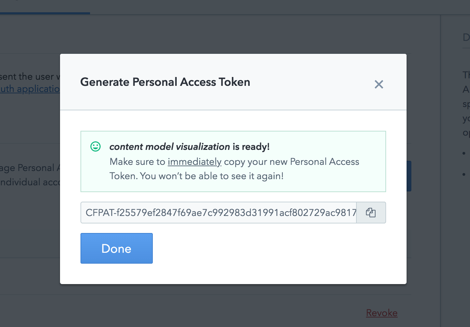Copy the access token using clipboard icon
The width and height of the screenshot is (470, 327).
[x=371, y=213]
